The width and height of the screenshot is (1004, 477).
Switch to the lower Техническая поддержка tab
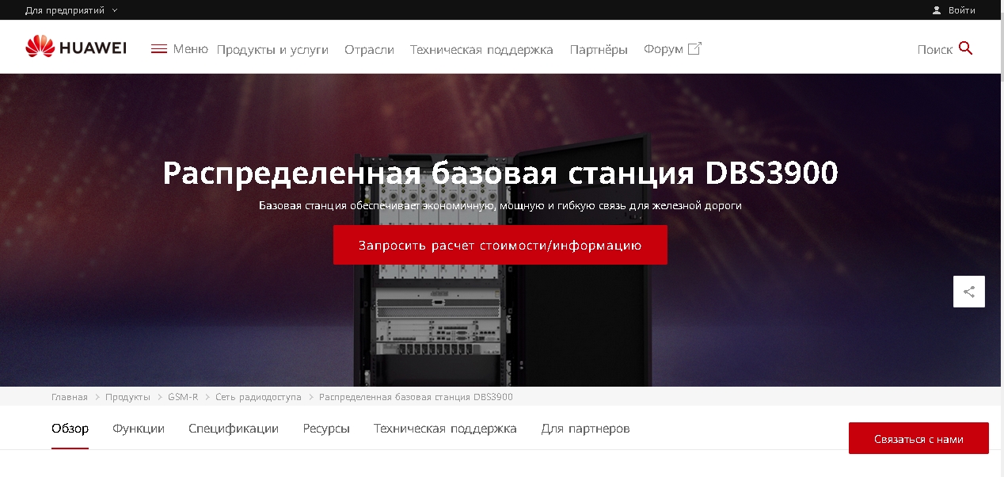click(x=445, y=429)
